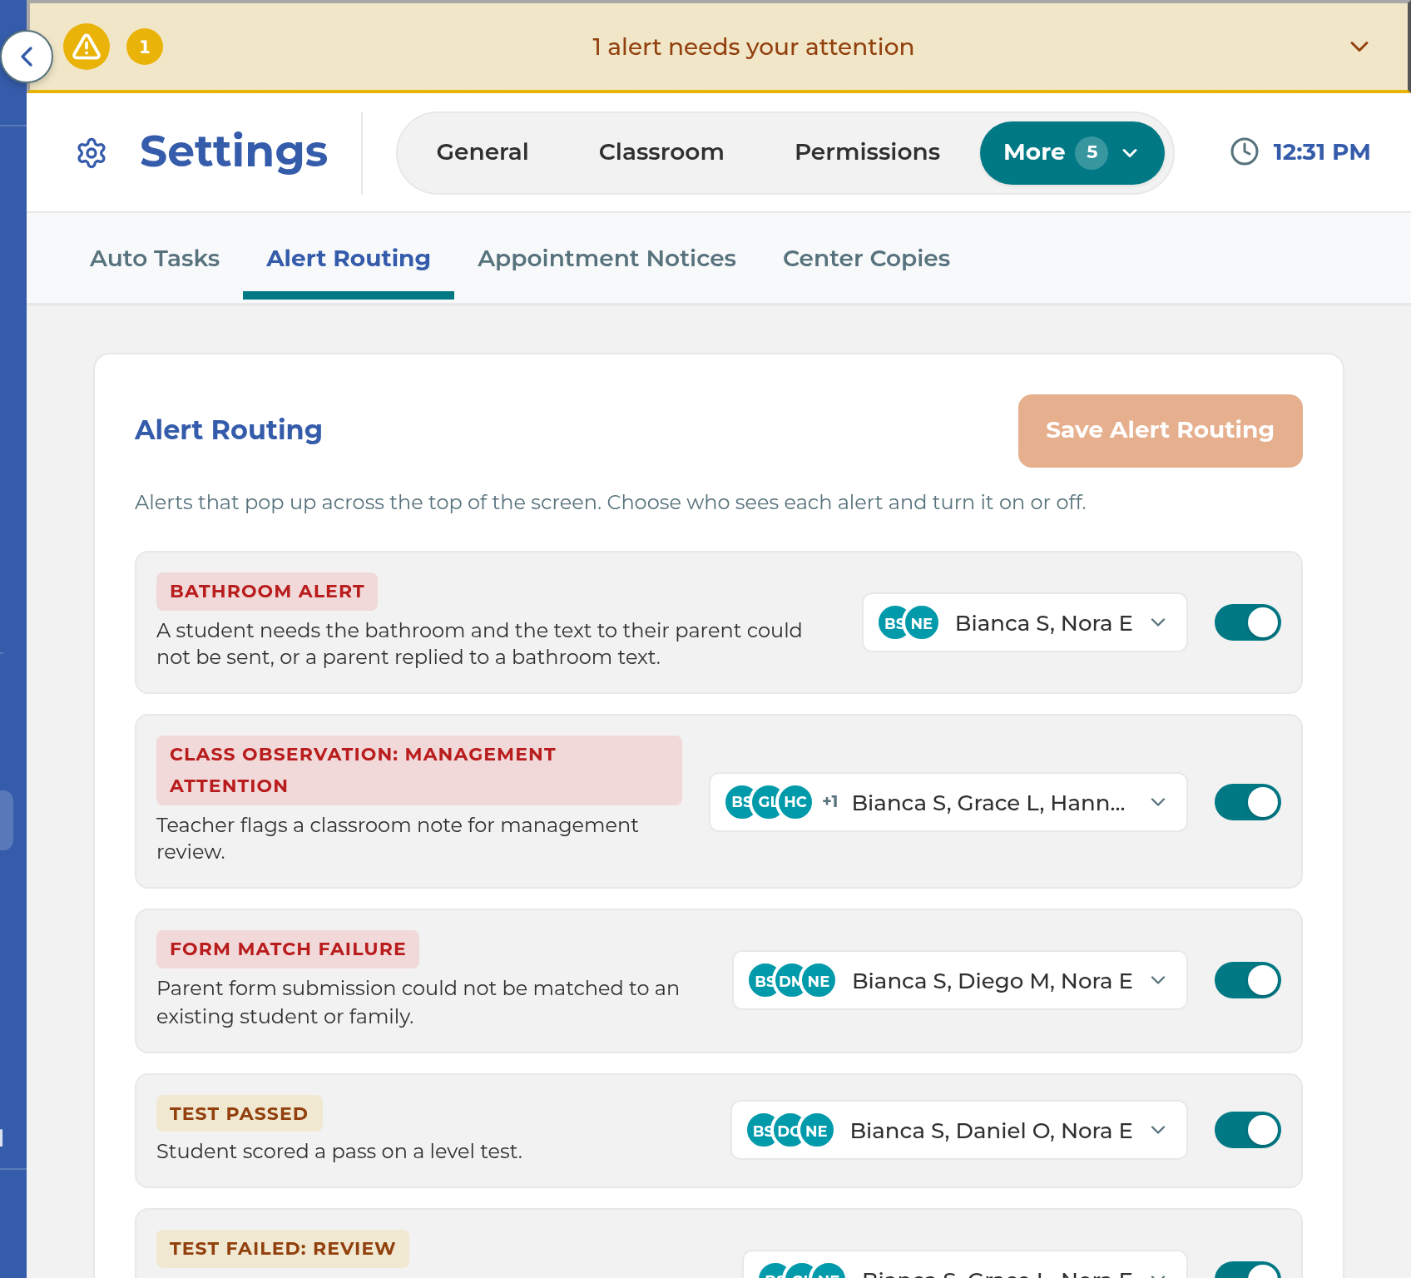Screen dimensions: 1411x1278
Task: Click the TEST PASSED label tag
Action: [x=239, y=1113]
